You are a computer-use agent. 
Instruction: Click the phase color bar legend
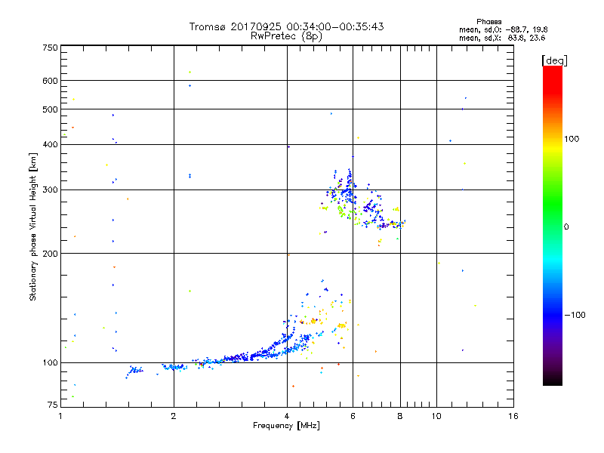pos(553,225)
